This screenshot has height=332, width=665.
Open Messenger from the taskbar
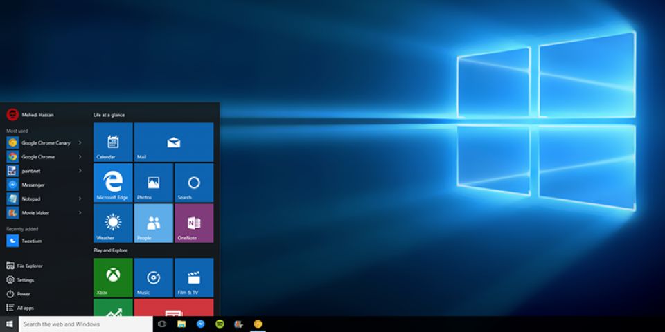(x=201, y=324)
